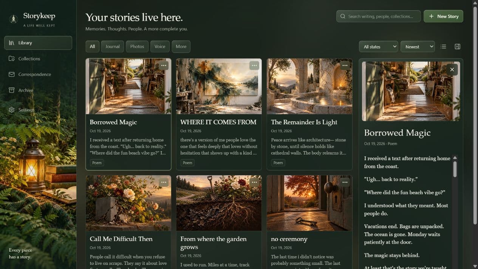Filter stories by Voice
The width and height of the screenshot is (478, 269).
click(x=160, y=46)
